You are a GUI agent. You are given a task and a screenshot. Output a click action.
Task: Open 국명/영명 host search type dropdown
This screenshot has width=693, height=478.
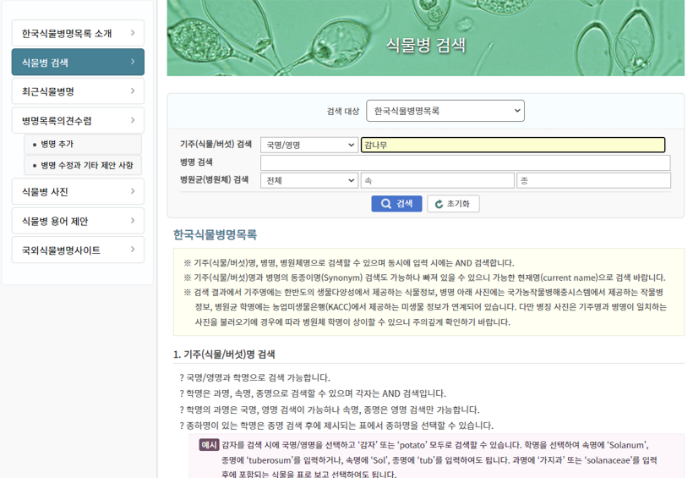tap(309, 145)
